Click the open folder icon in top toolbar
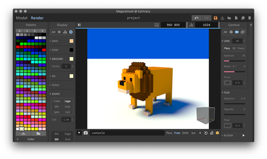Viewport: 267px width, 159px height. pyautogui.click(x=229, y=18)
